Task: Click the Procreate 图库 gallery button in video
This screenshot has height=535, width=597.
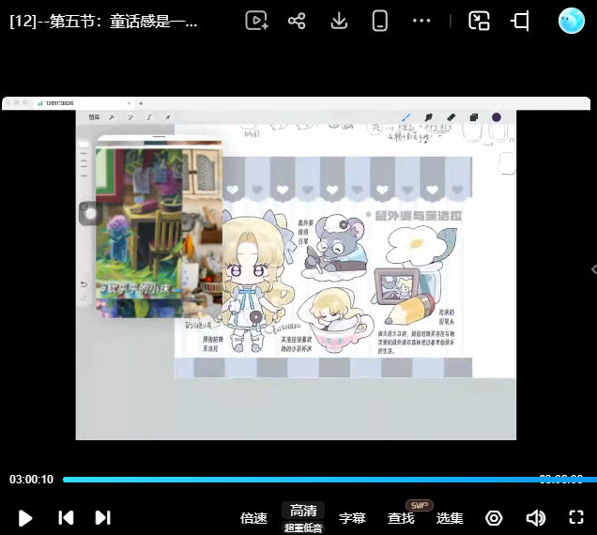Action: (94, 117)
